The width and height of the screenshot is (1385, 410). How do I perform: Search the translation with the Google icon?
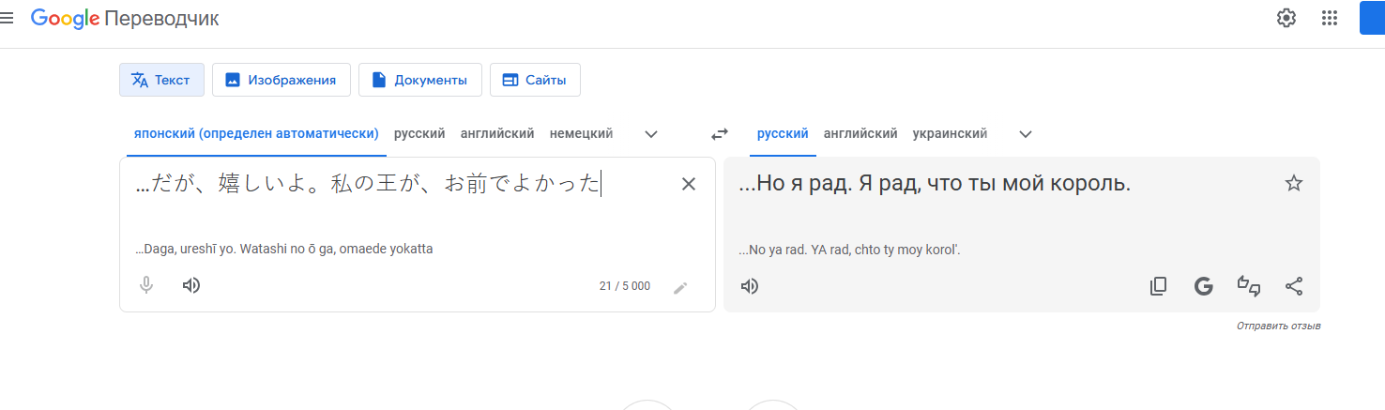point(1203,286)
